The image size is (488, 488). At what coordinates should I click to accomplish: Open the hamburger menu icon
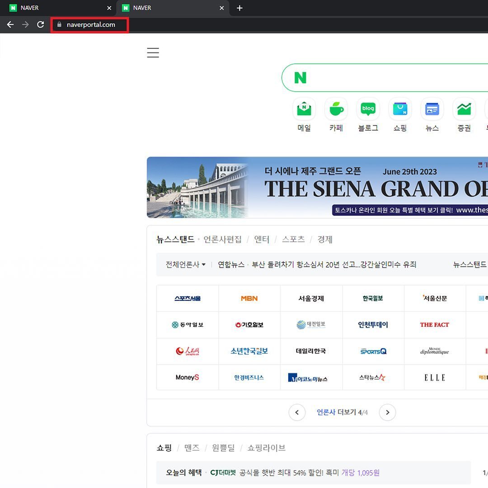[153, 52]
